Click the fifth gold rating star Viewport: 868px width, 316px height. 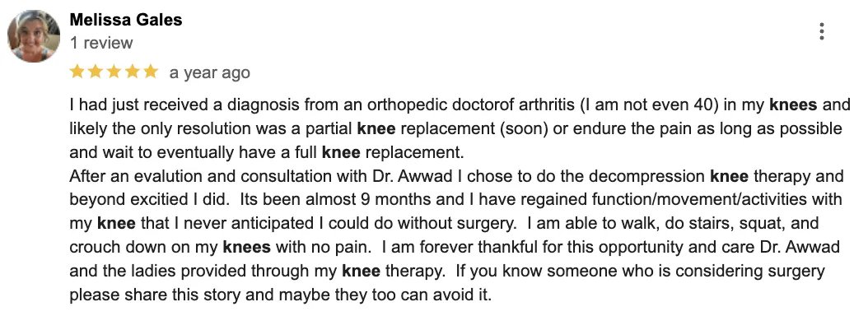[151, 72]
